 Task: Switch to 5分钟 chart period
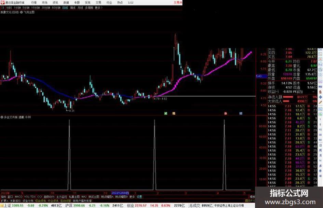[26, 8]
